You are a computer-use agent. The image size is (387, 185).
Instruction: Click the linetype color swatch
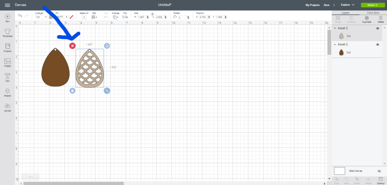point(51,17)
